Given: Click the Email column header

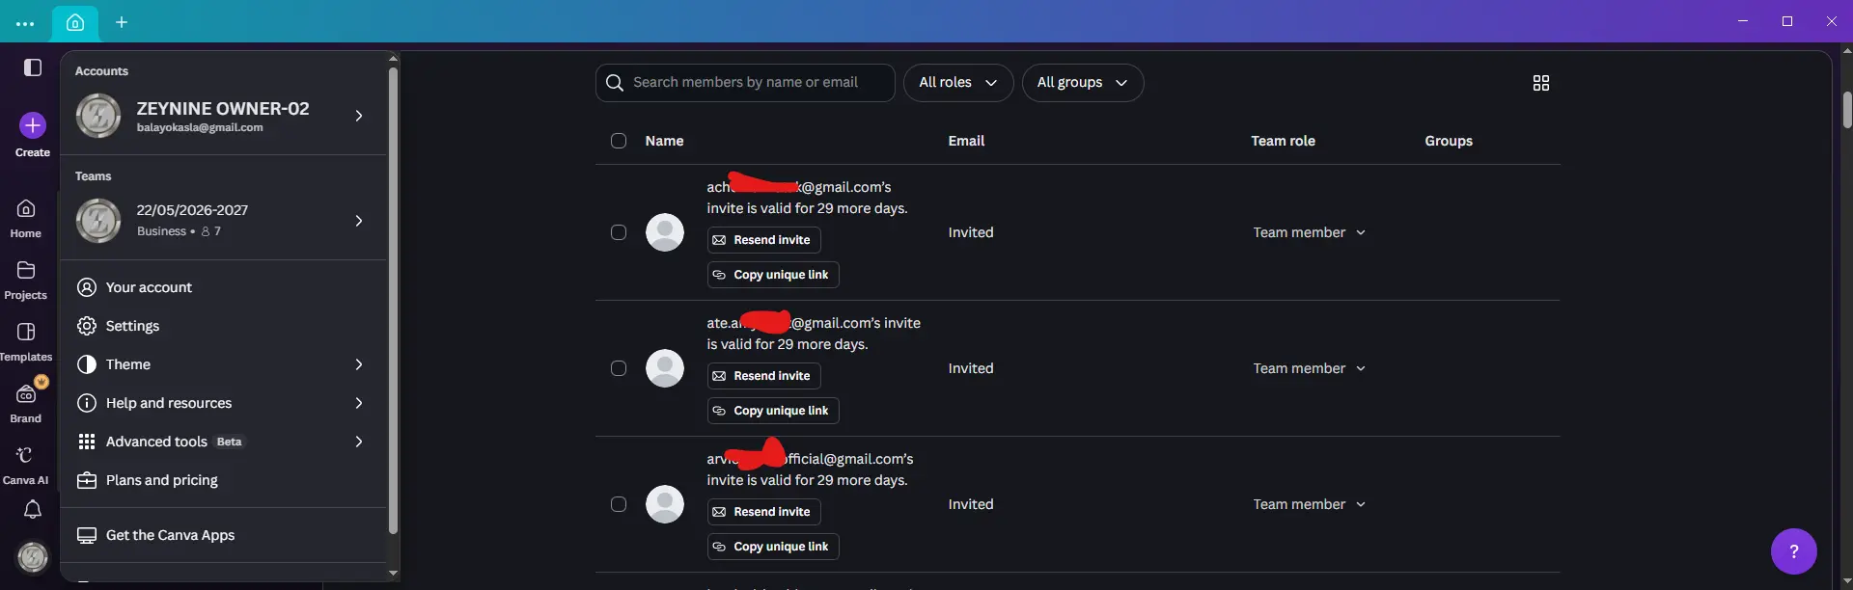Looking at the screenshot, I should tap(966, 141).
